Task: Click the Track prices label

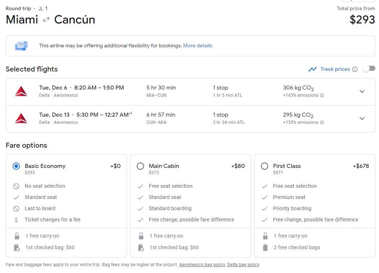Action: pos(335,69)
